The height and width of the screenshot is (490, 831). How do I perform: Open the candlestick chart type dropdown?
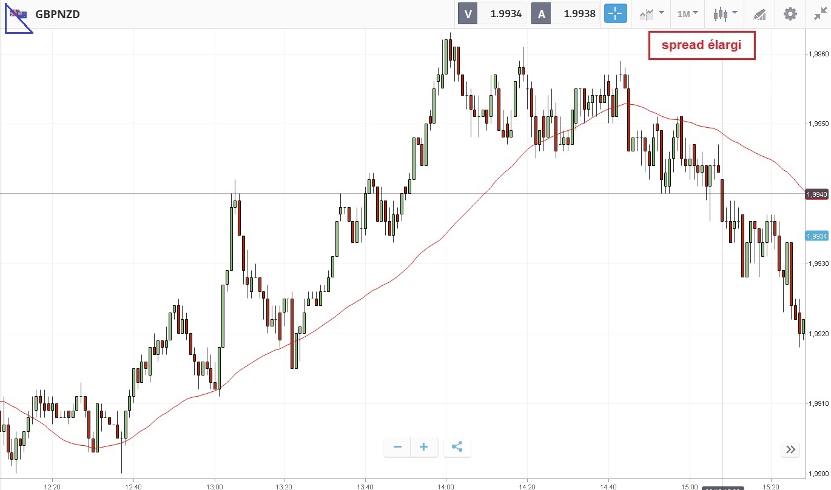(x=725, y=13)
